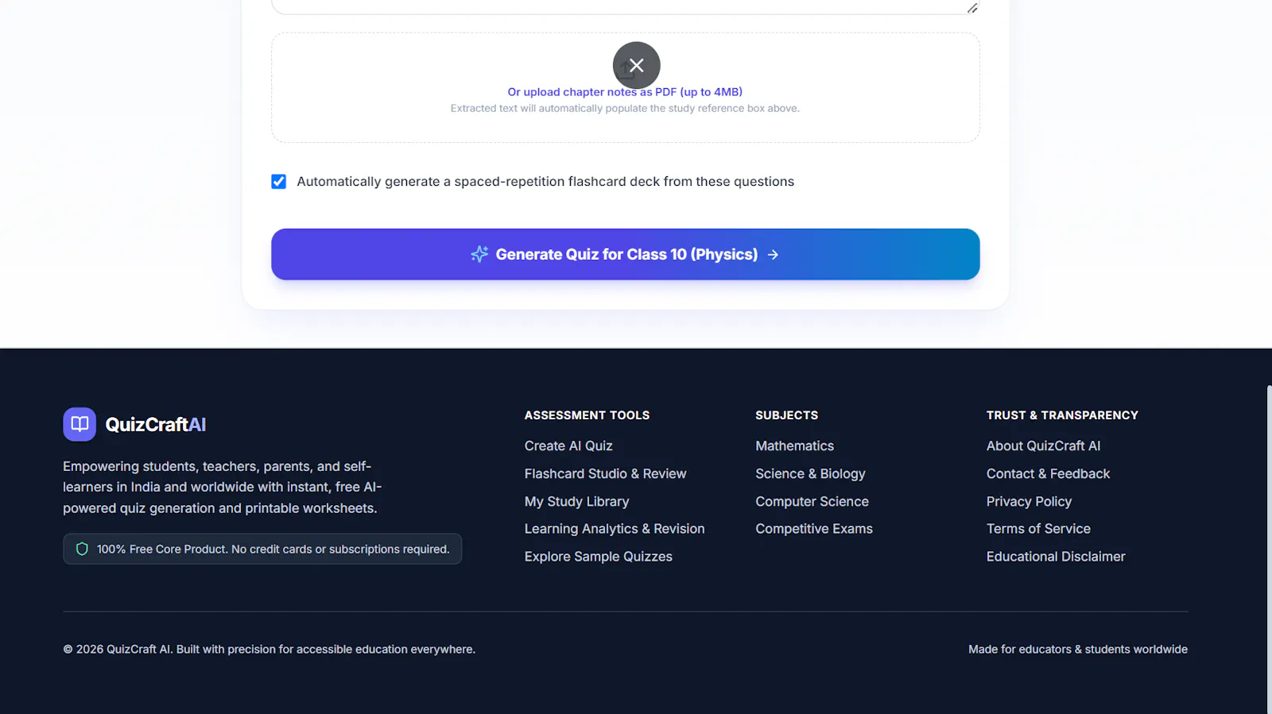Screen dimensions: 1272x714
Task: Visit About QuizCraft AI page
Action: tap(1043, 446)
